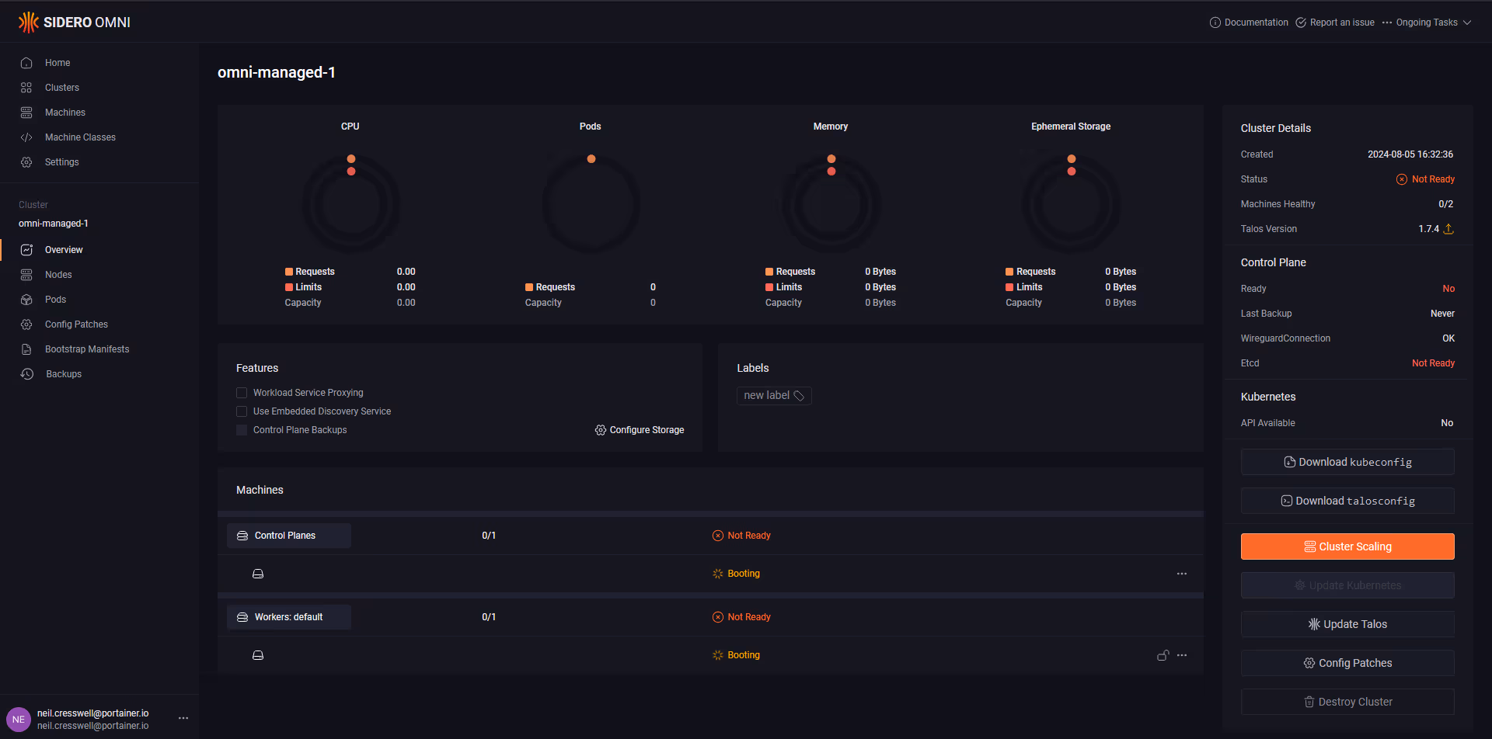
Task: Click the Update Talos button
Action: (1347, 624)
